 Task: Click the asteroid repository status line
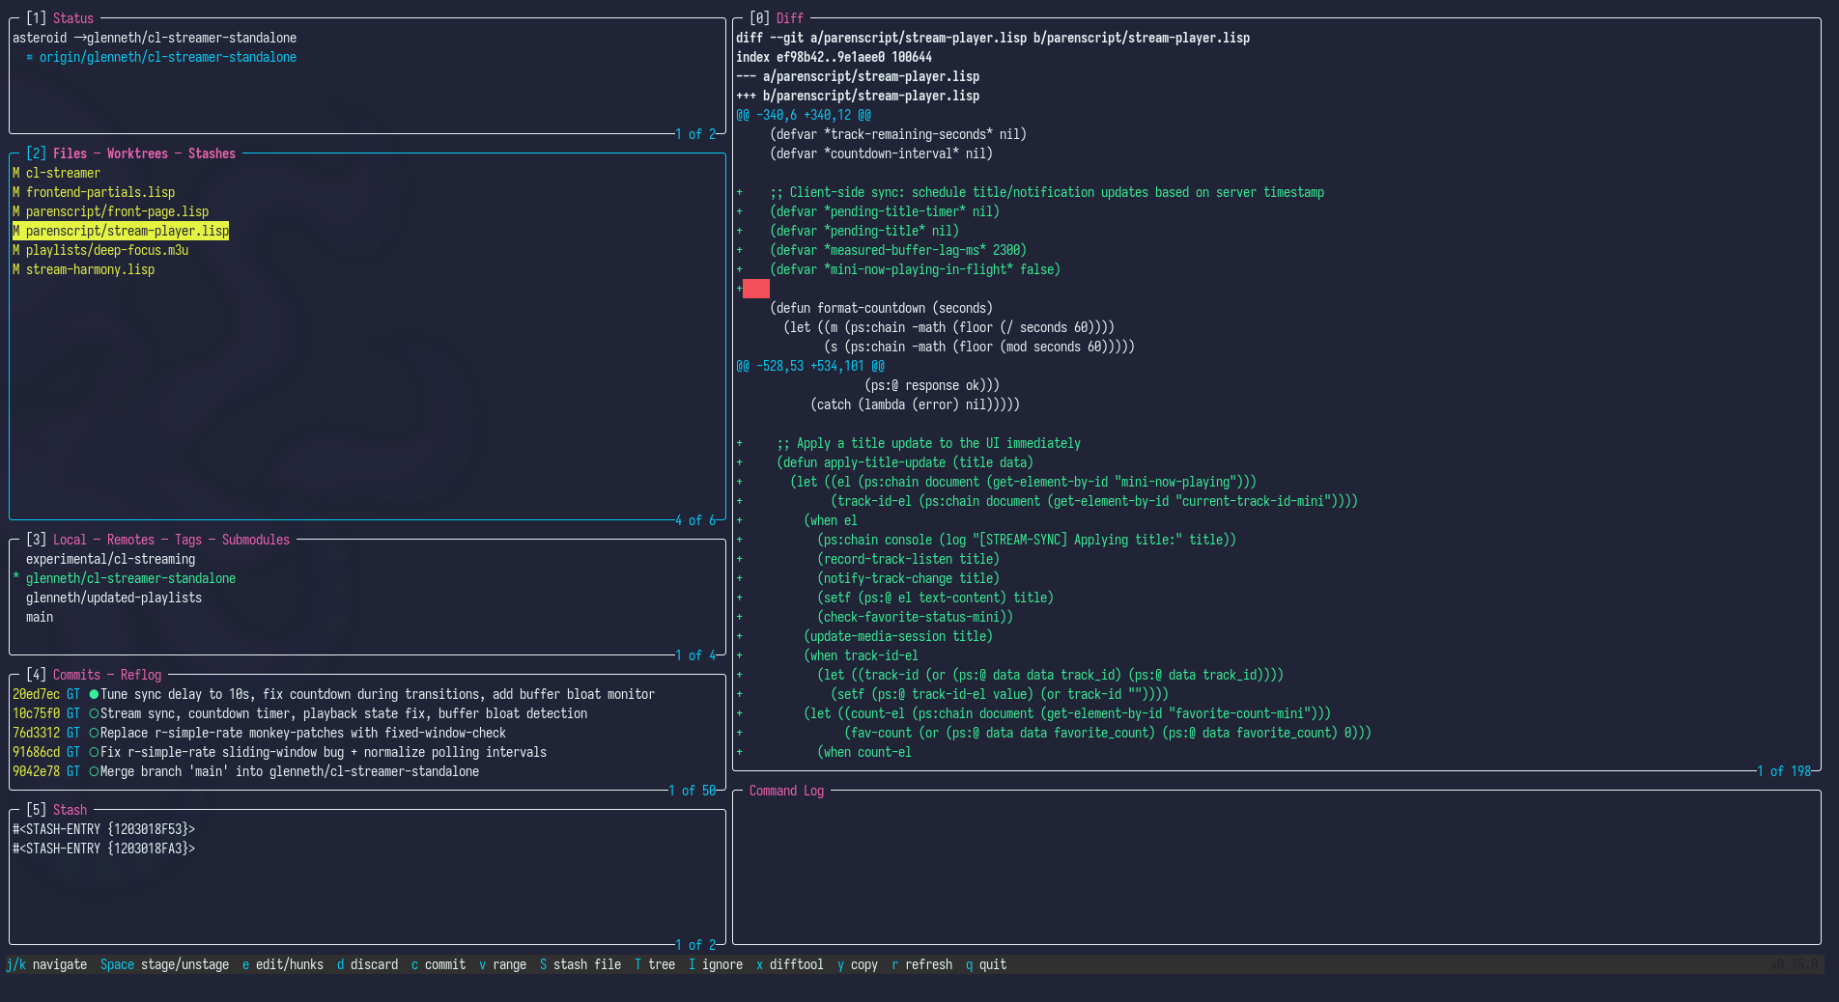[155, 38]
